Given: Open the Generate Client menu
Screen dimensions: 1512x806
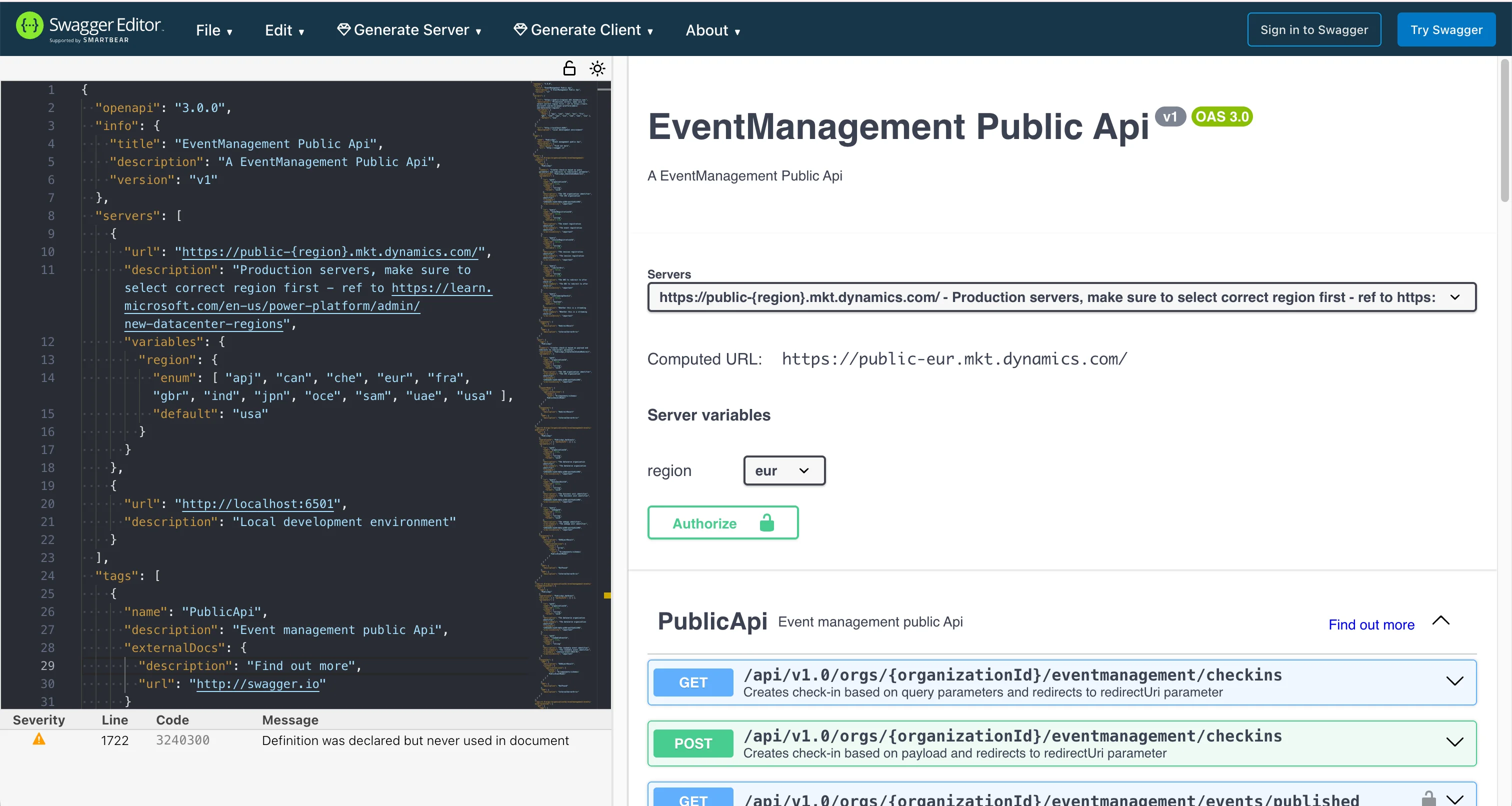Looking at the screenshot, I should click(x=583, y=30).
